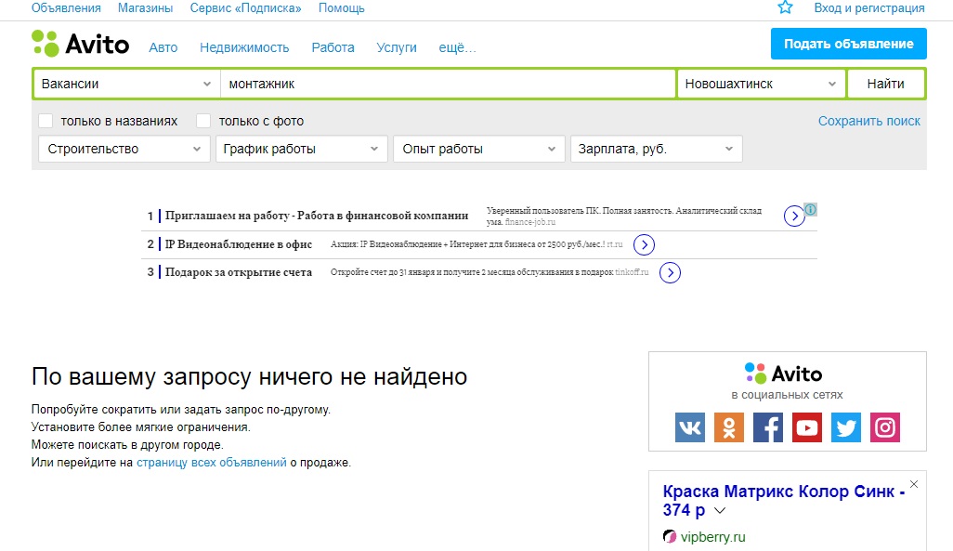Open the 'Зарплата, руб.' dropdown
This screenshot has height=551, width=953.
(655, 149)
